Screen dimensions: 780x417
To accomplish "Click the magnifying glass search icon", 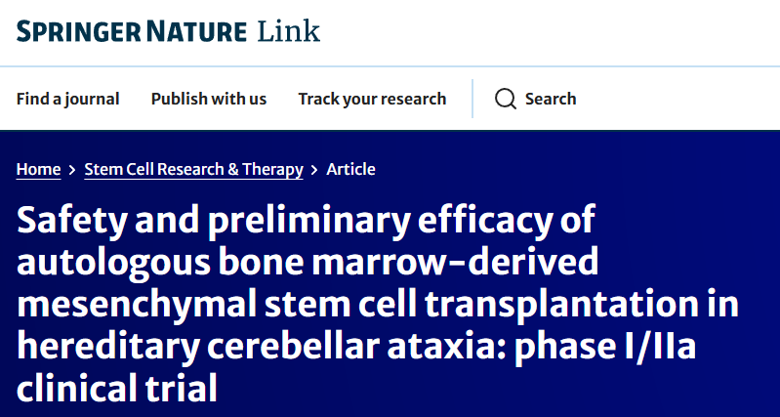I will point(506,99).
